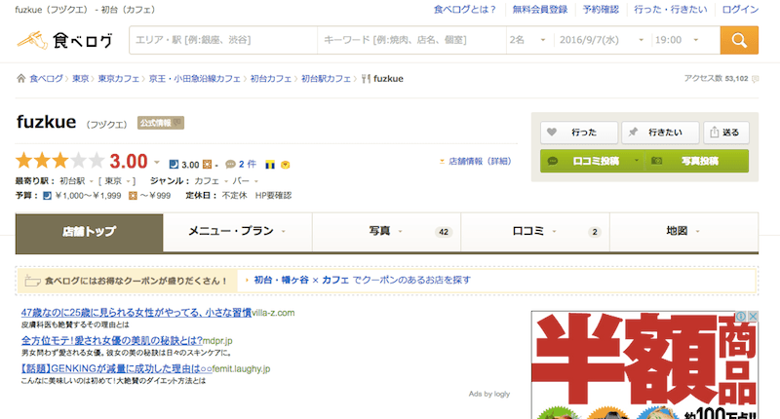780x419 pixels.
Task: Click the 行った・行きたい header link
Action: [671, 10]
